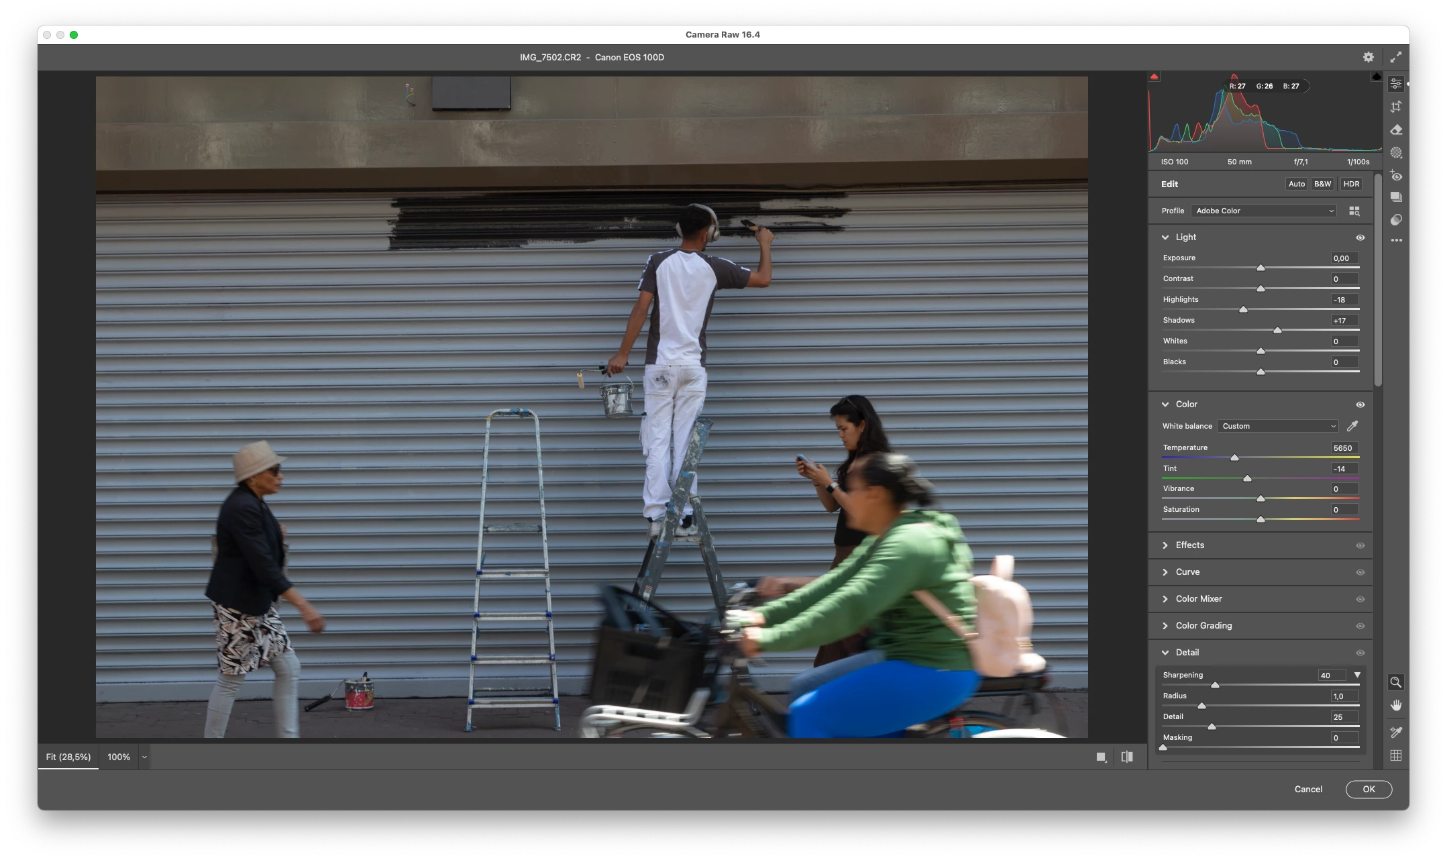
Task: Click the Auto edit button
Action: coord(1296,184)
